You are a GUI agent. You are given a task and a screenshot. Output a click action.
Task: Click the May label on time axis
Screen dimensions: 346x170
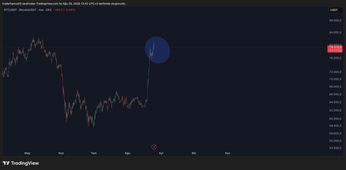27,153
